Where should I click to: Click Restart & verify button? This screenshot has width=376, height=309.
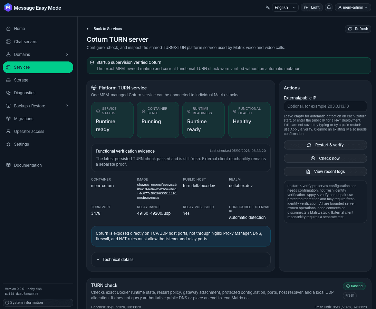(325, 145)
